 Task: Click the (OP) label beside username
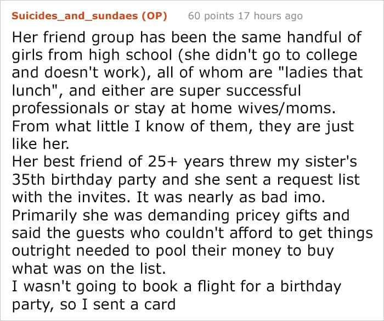click(154, 16)
